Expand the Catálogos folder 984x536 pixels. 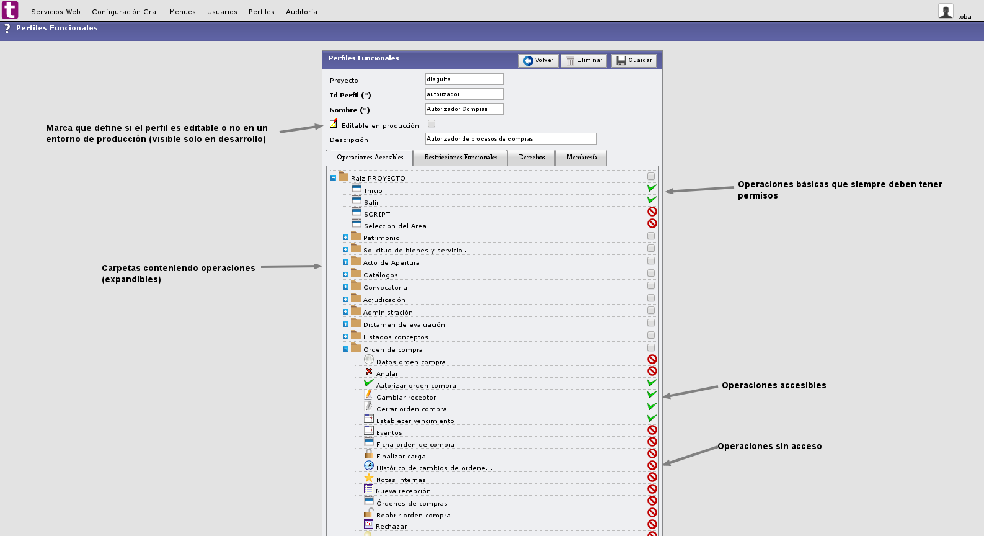click(x=345, y=275)
